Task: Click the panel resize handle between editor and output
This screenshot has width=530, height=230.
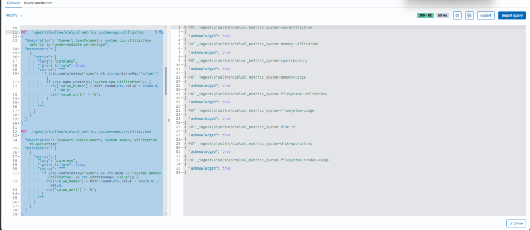Action: 169,120
